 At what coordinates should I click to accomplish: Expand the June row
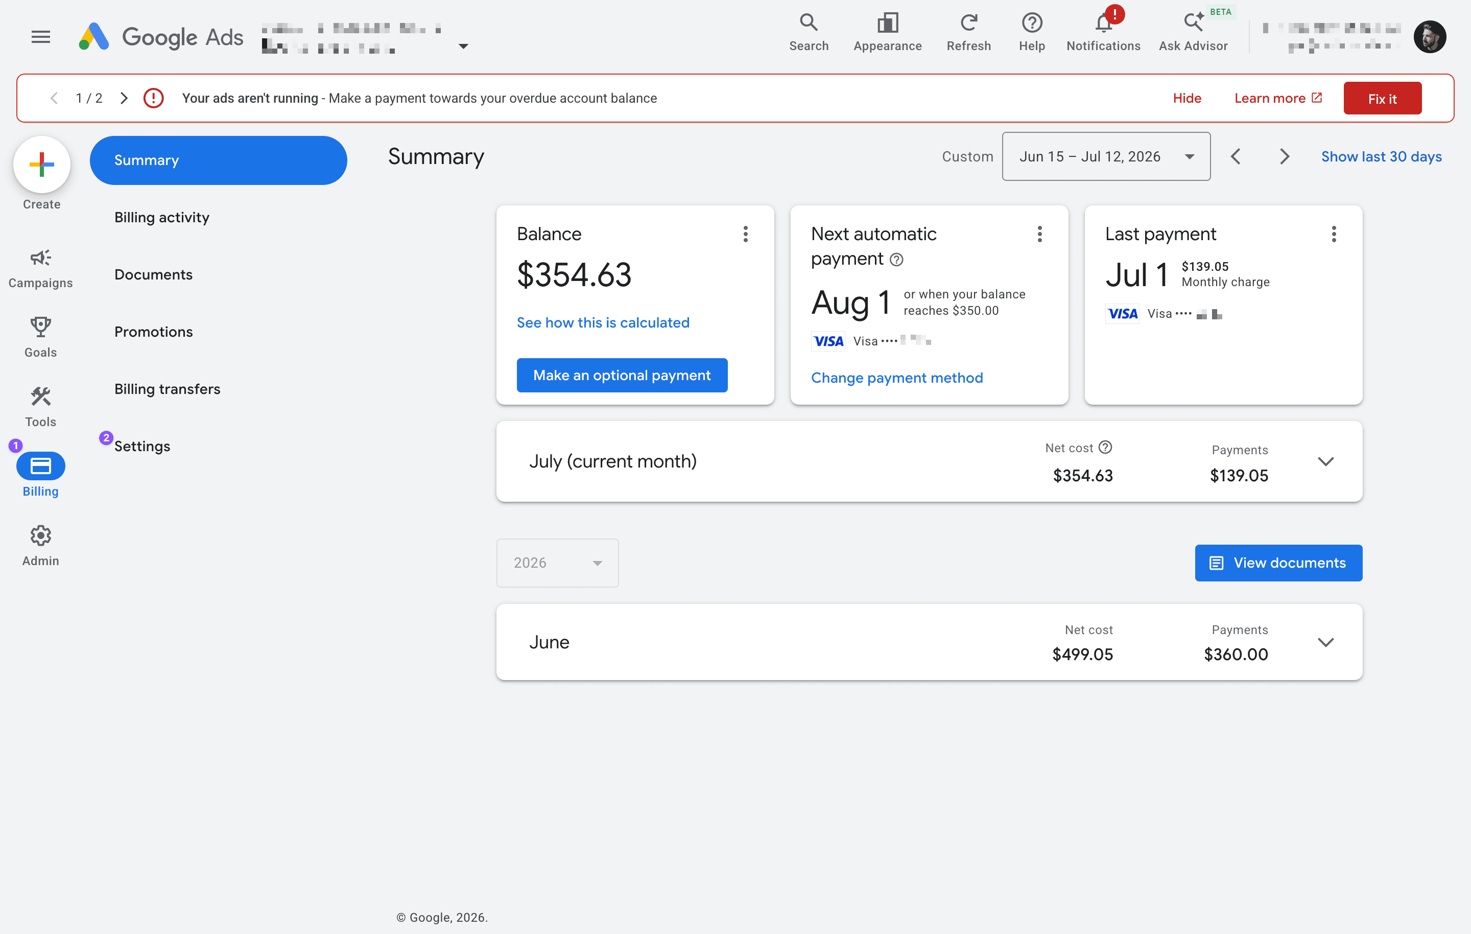point(1325,642)
